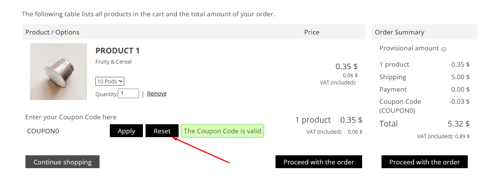Image resolution: width=486 pixels, height=189 pixels.
Task: Click the Coupon Code is valid message
Action: coord(222,131)
